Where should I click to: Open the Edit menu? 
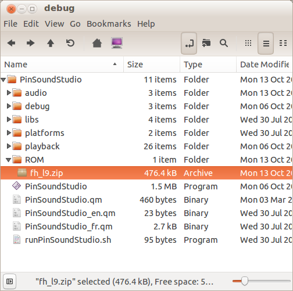pos(31,24)
